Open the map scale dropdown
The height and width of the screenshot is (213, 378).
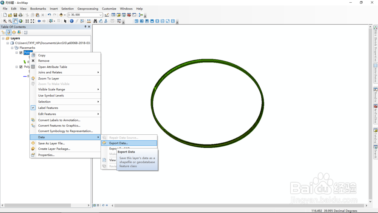point(101,15)
